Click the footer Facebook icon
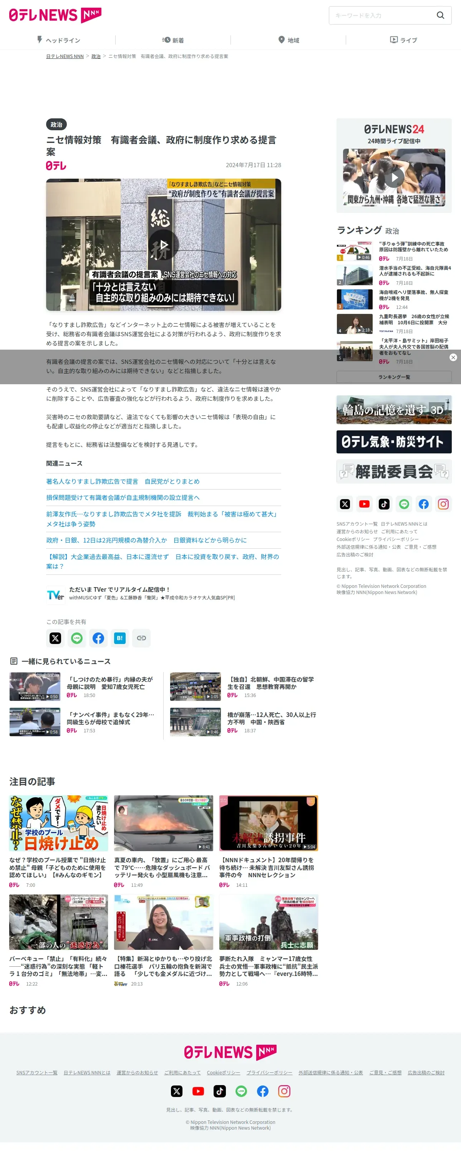 pos(263,1090)
